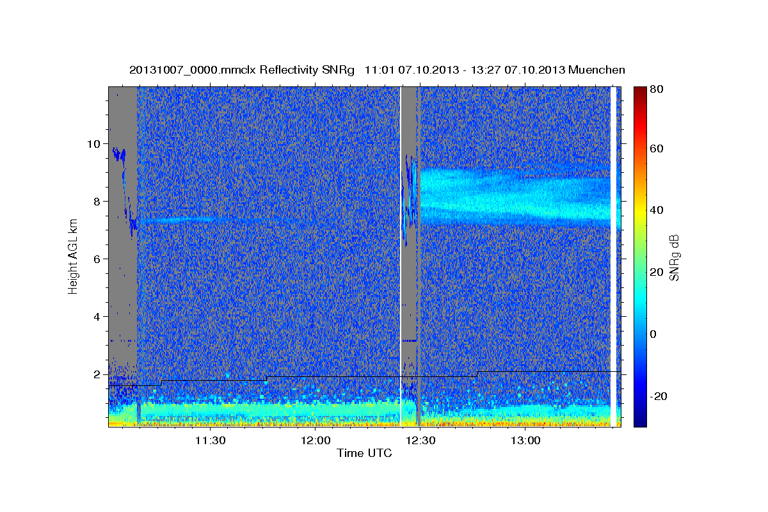Click the colorbar value 60
This screenshot has height=512, width=768.
[x=658, y=148]
